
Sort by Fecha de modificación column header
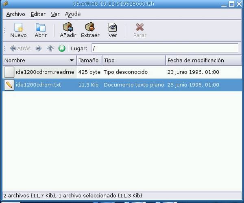pyautogui.click(x=204, y=60)
